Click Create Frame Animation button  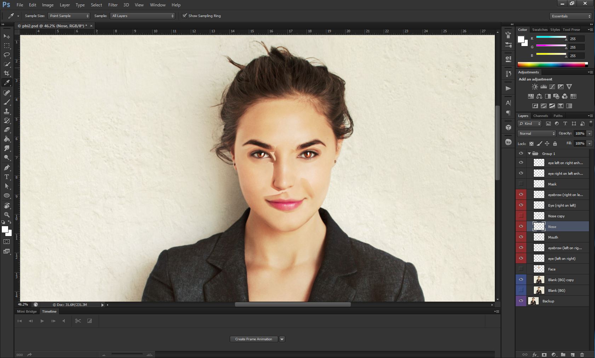254,339
